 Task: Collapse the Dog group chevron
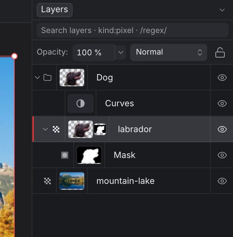point(37,78)
